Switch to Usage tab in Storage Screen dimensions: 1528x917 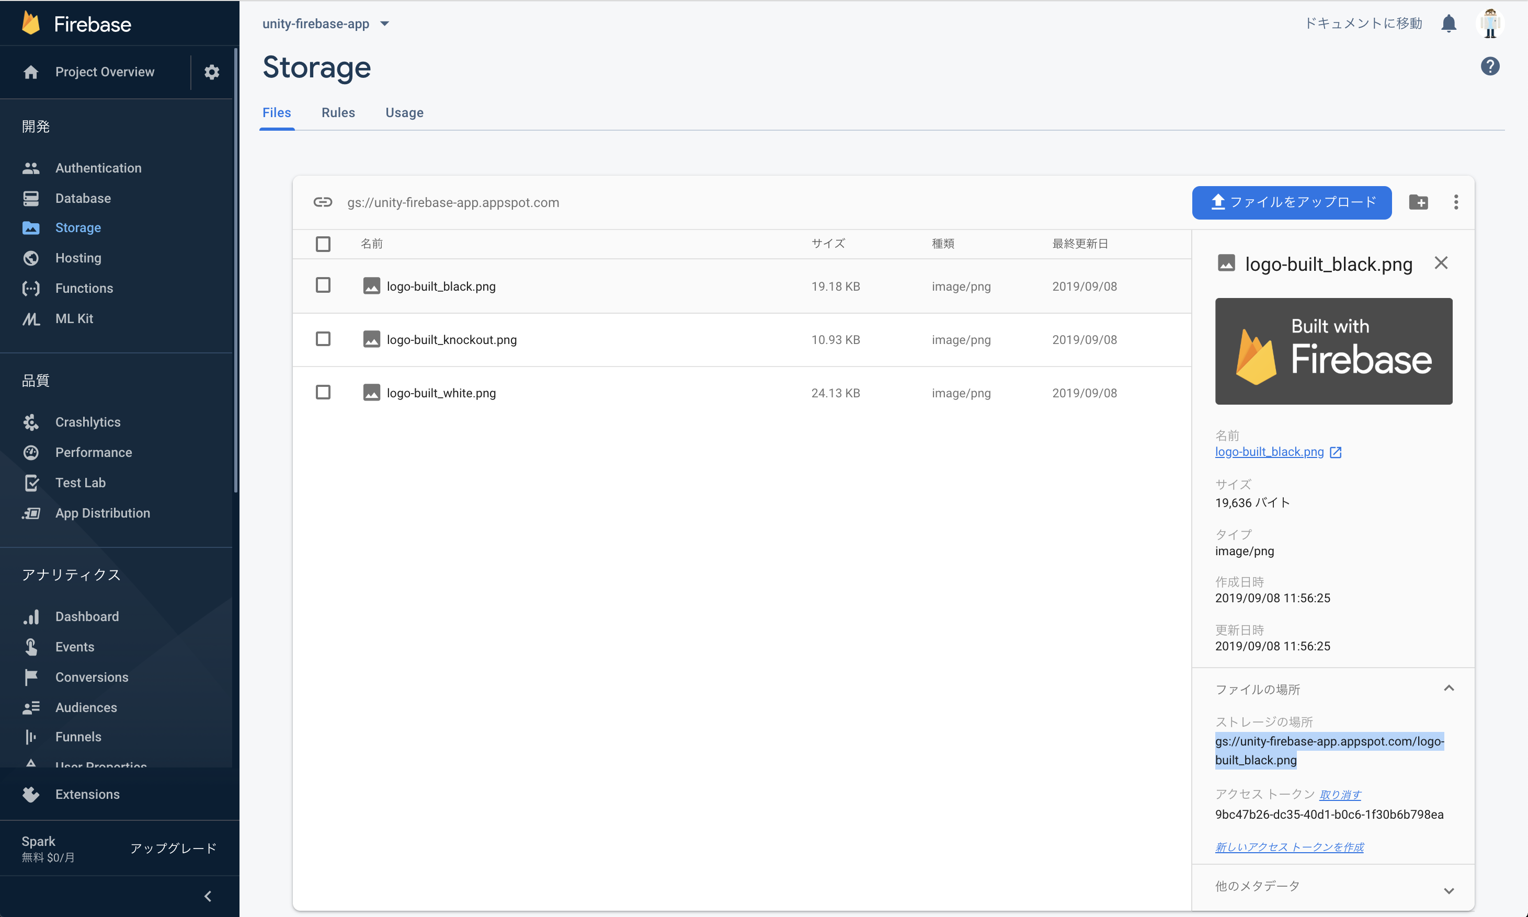404,112
